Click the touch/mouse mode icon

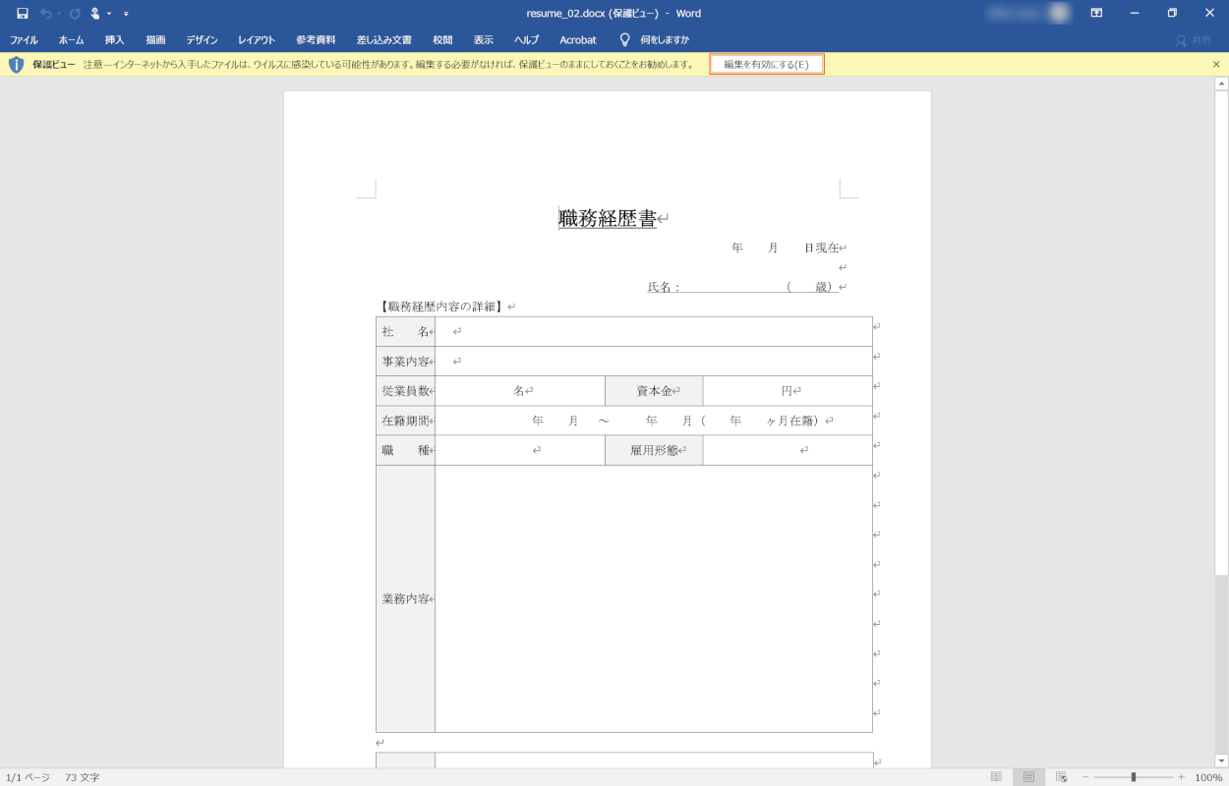coord(95,14)
